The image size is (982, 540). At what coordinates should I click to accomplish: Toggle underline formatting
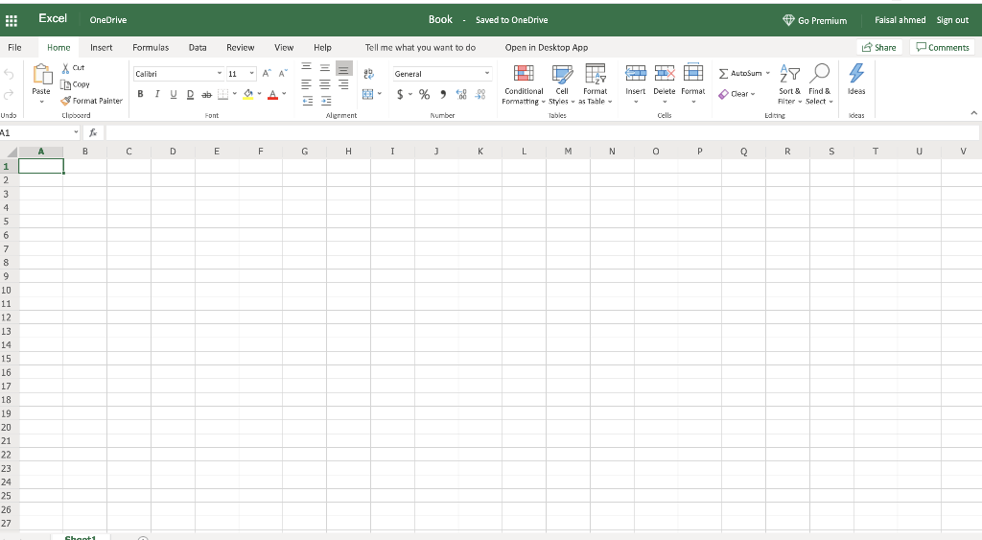click(174, 93)
